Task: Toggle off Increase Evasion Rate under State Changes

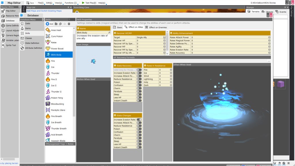Action: (x=139, y=120)
